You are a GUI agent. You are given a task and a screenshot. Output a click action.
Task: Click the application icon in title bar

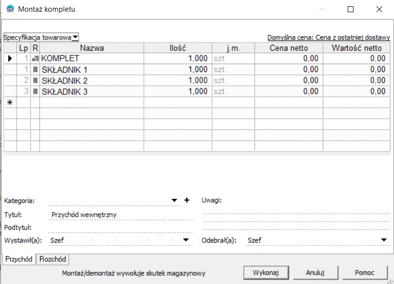[x=9, y=9]
